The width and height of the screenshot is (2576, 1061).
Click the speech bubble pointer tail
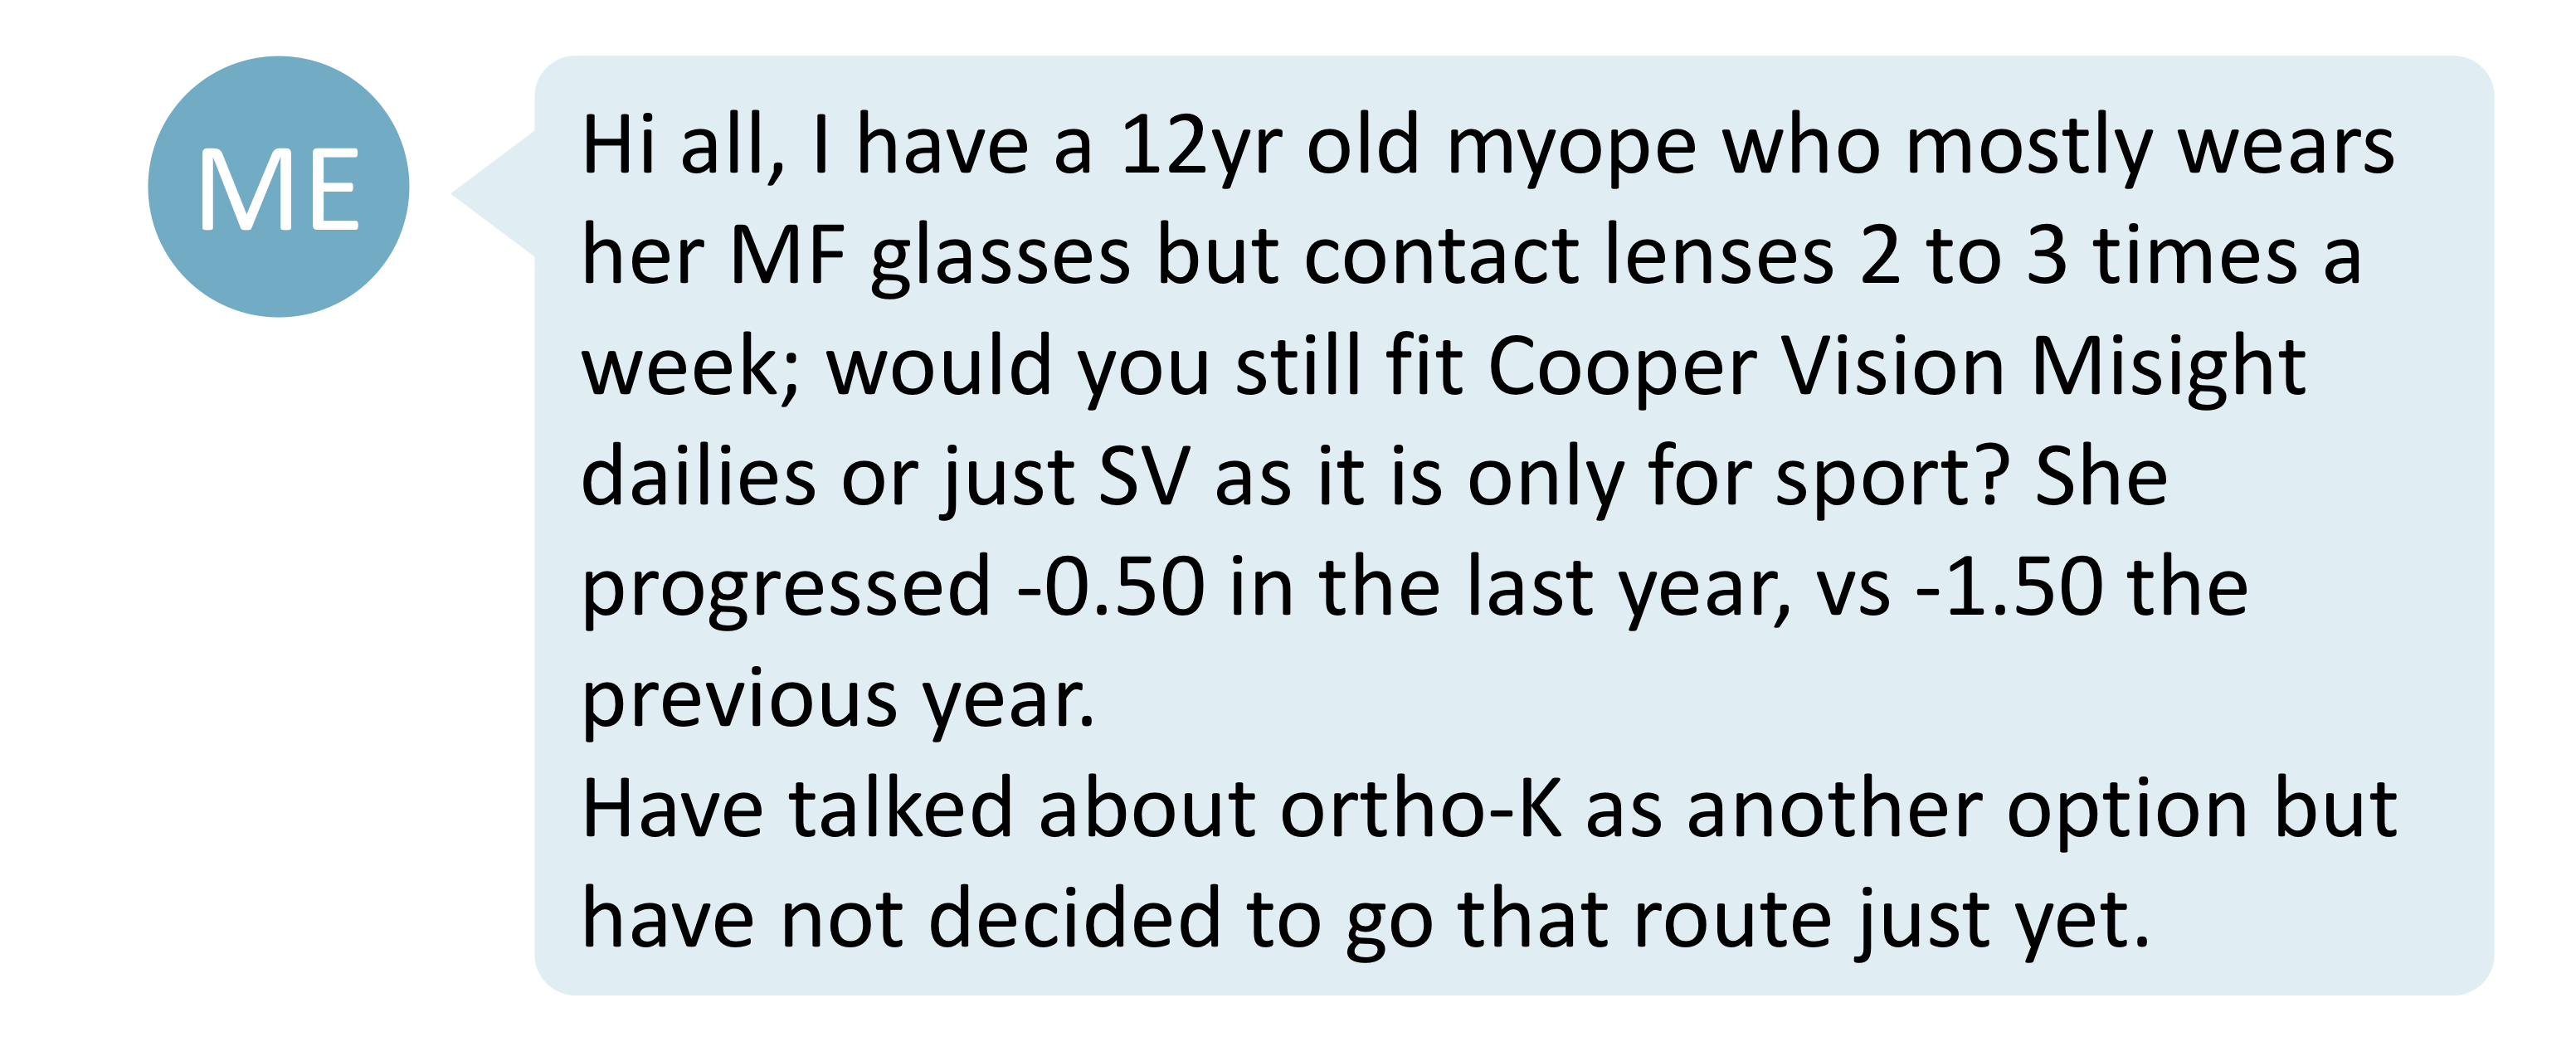[493, 194]
